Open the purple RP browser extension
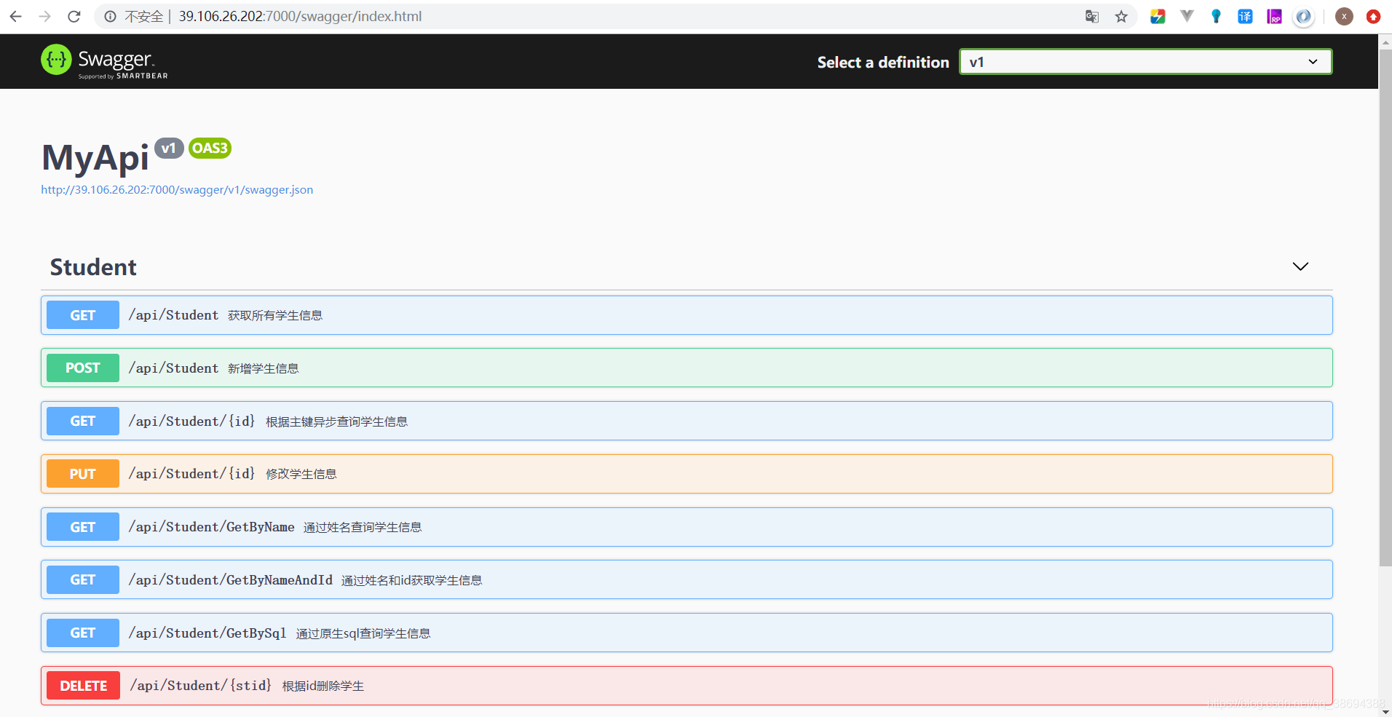Screen dimensions: 1392x717 pyautogui.click(x=1274, y=16)
